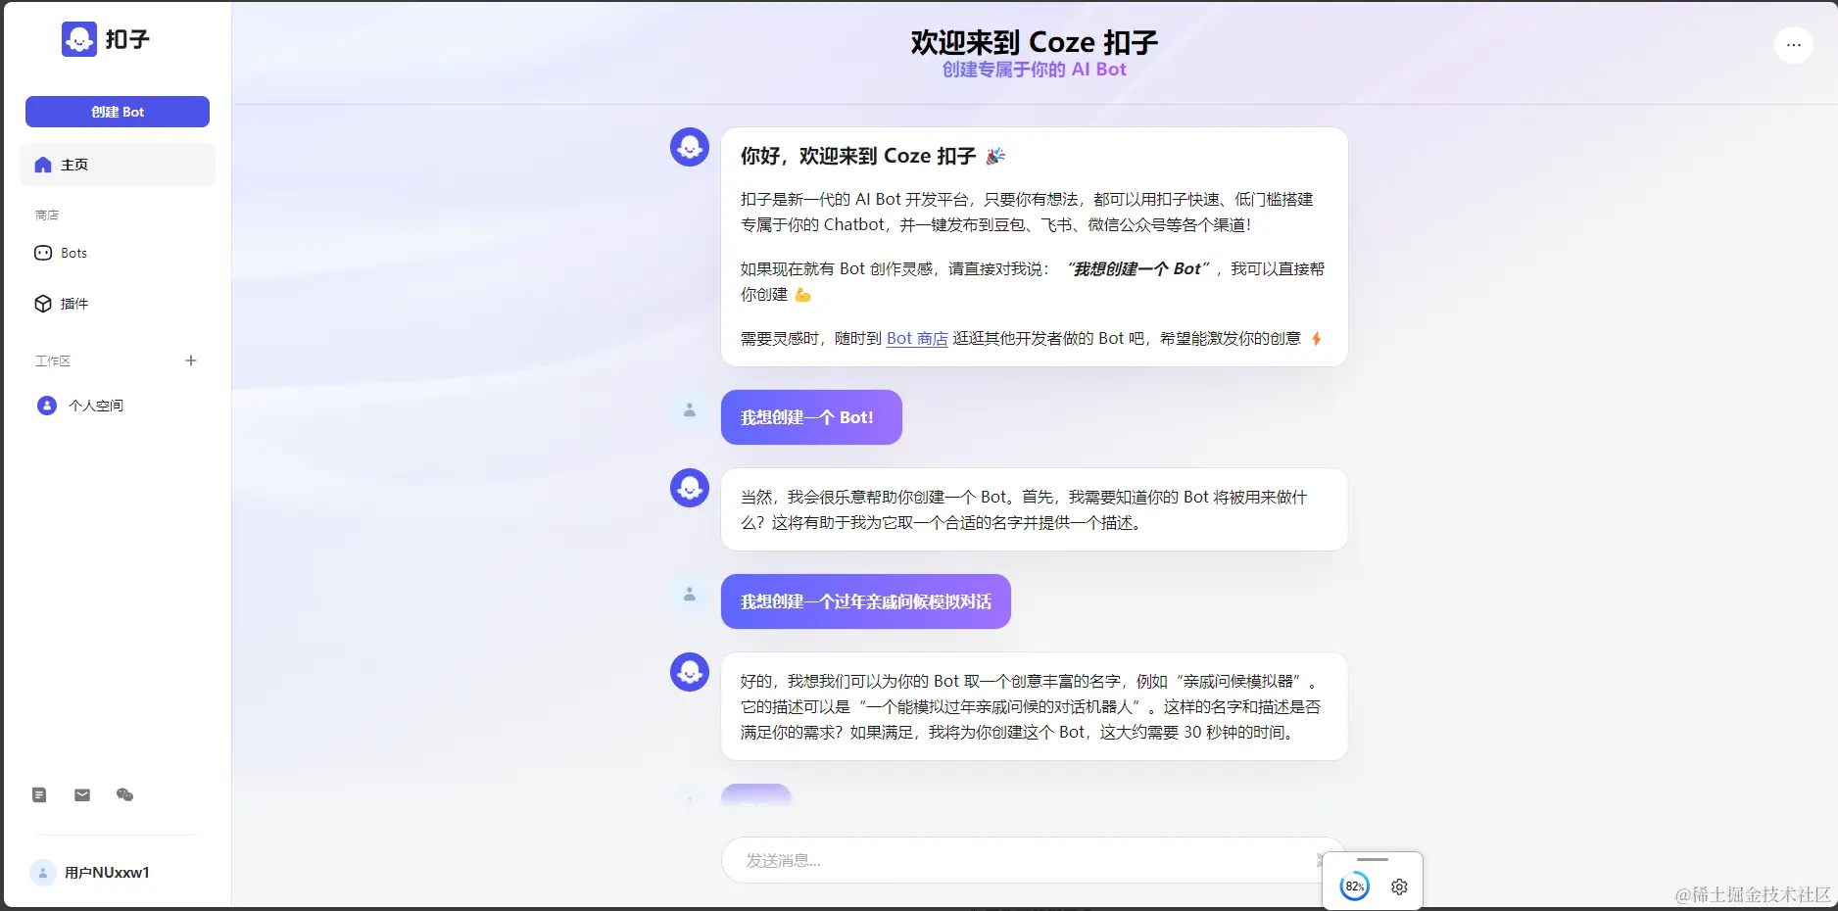This screenshot has height=911, width=1838.
Task: Focus the 发送消息 message input field
Action: coord(1034,860)
